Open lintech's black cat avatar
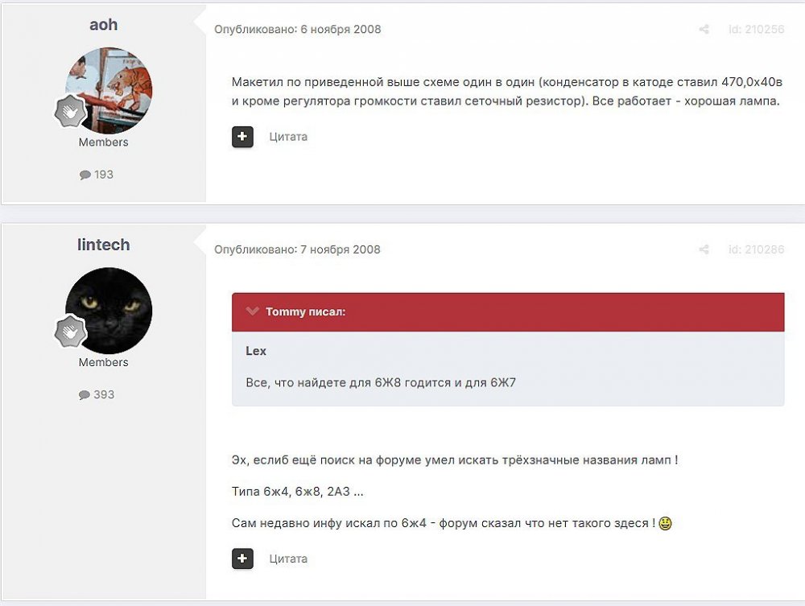 coord(110,309)
